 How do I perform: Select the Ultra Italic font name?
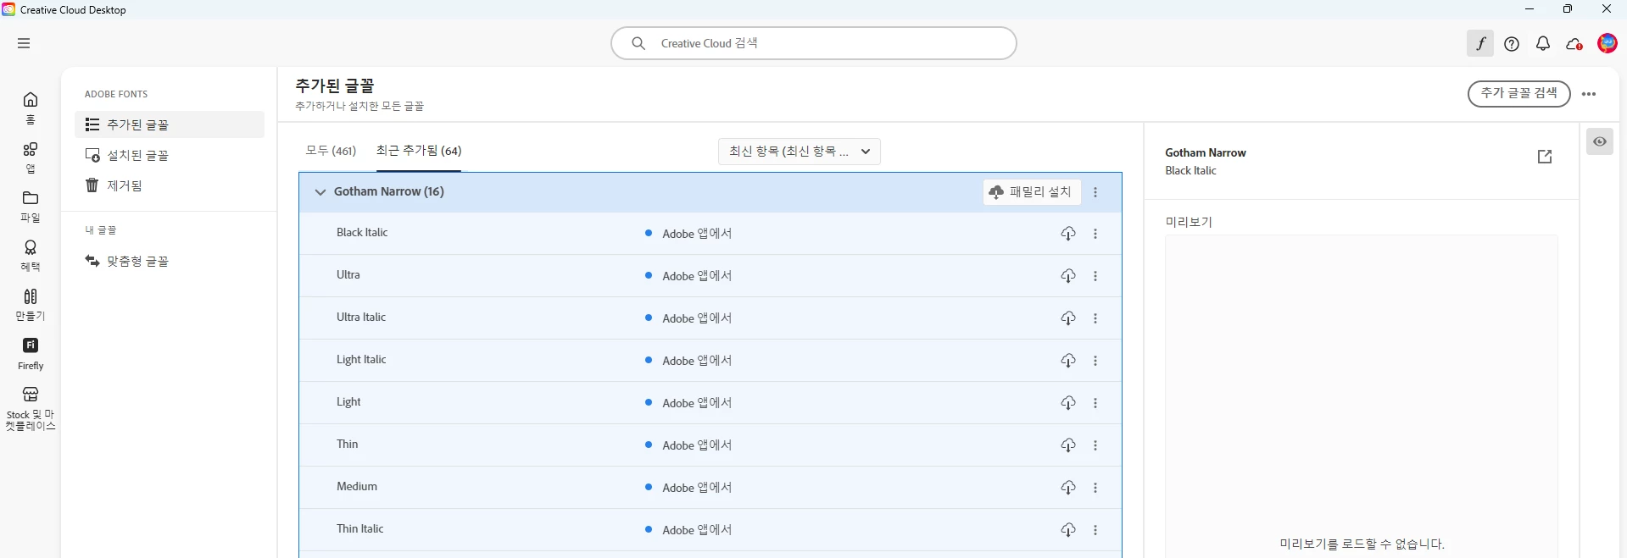(x=361, y=318)
